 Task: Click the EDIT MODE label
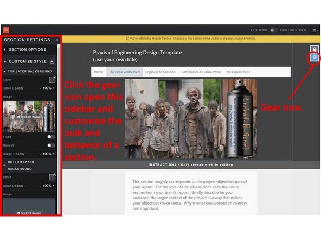(x=259, y=30)
